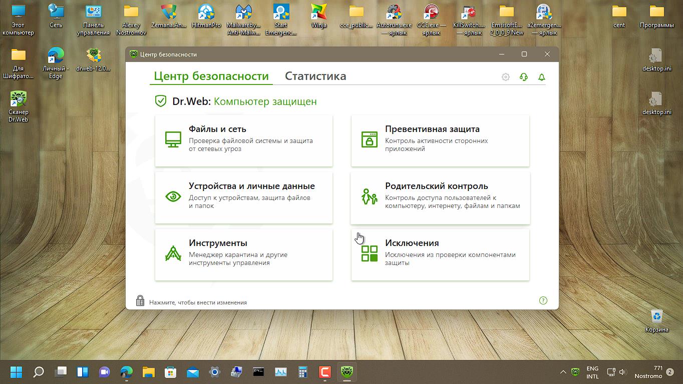Viewport: 683px width, 384px height.
Task: Select the Start Emergency Kit desktop shortcut
Action: (281, 19)
